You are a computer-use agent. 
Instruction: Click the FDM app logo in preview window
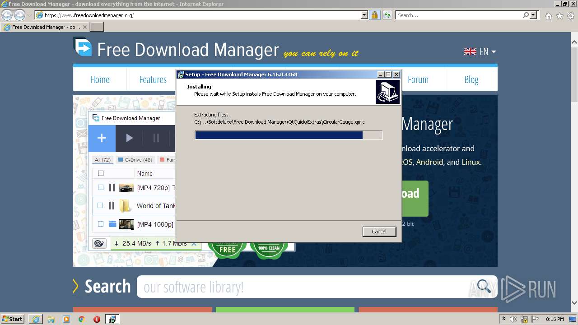click(96, 118)
